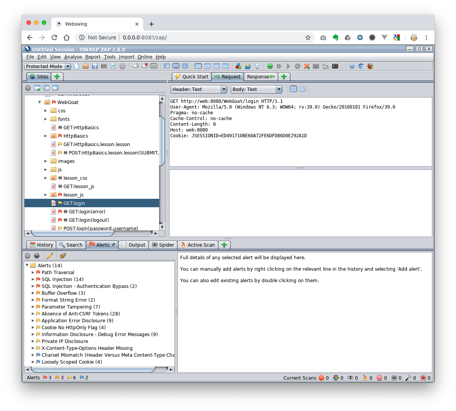This screenshot has height=411, width=456.
Task: Click the pencil Edit alert icon
Action: click(50, 256)
